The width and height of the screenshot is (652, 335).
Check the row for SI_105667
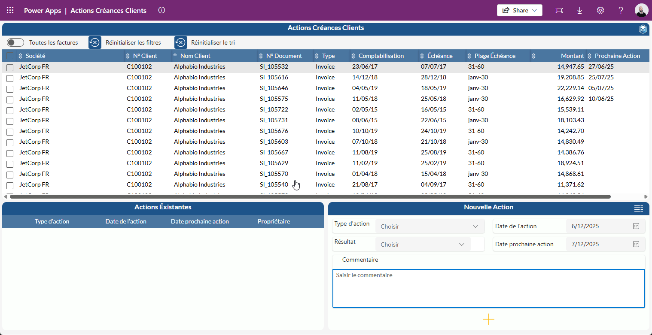(x=10, y=153)
